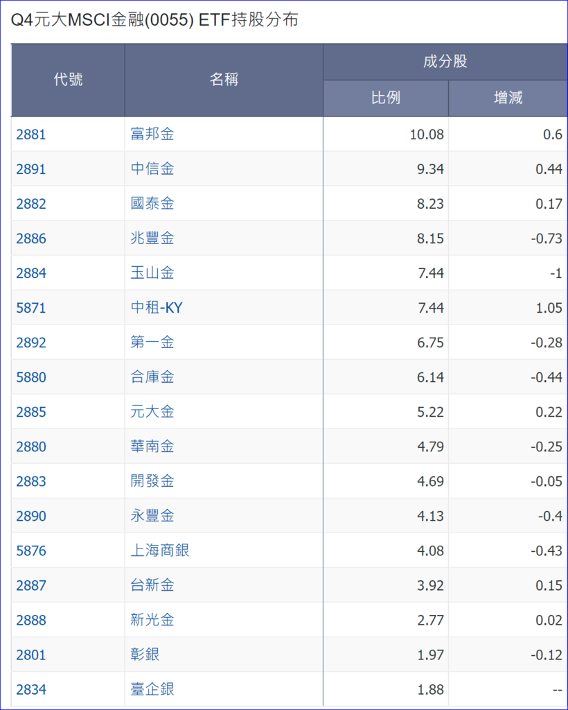568x710 pixels.
Task: Click the -0.73 change value
Action: pos(547,239)
